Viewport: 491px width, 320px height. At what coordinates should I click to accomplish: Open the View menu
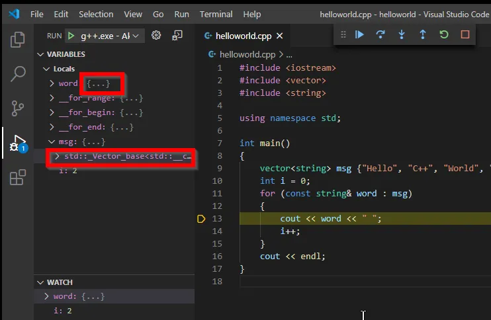click(x=133, y=15)
